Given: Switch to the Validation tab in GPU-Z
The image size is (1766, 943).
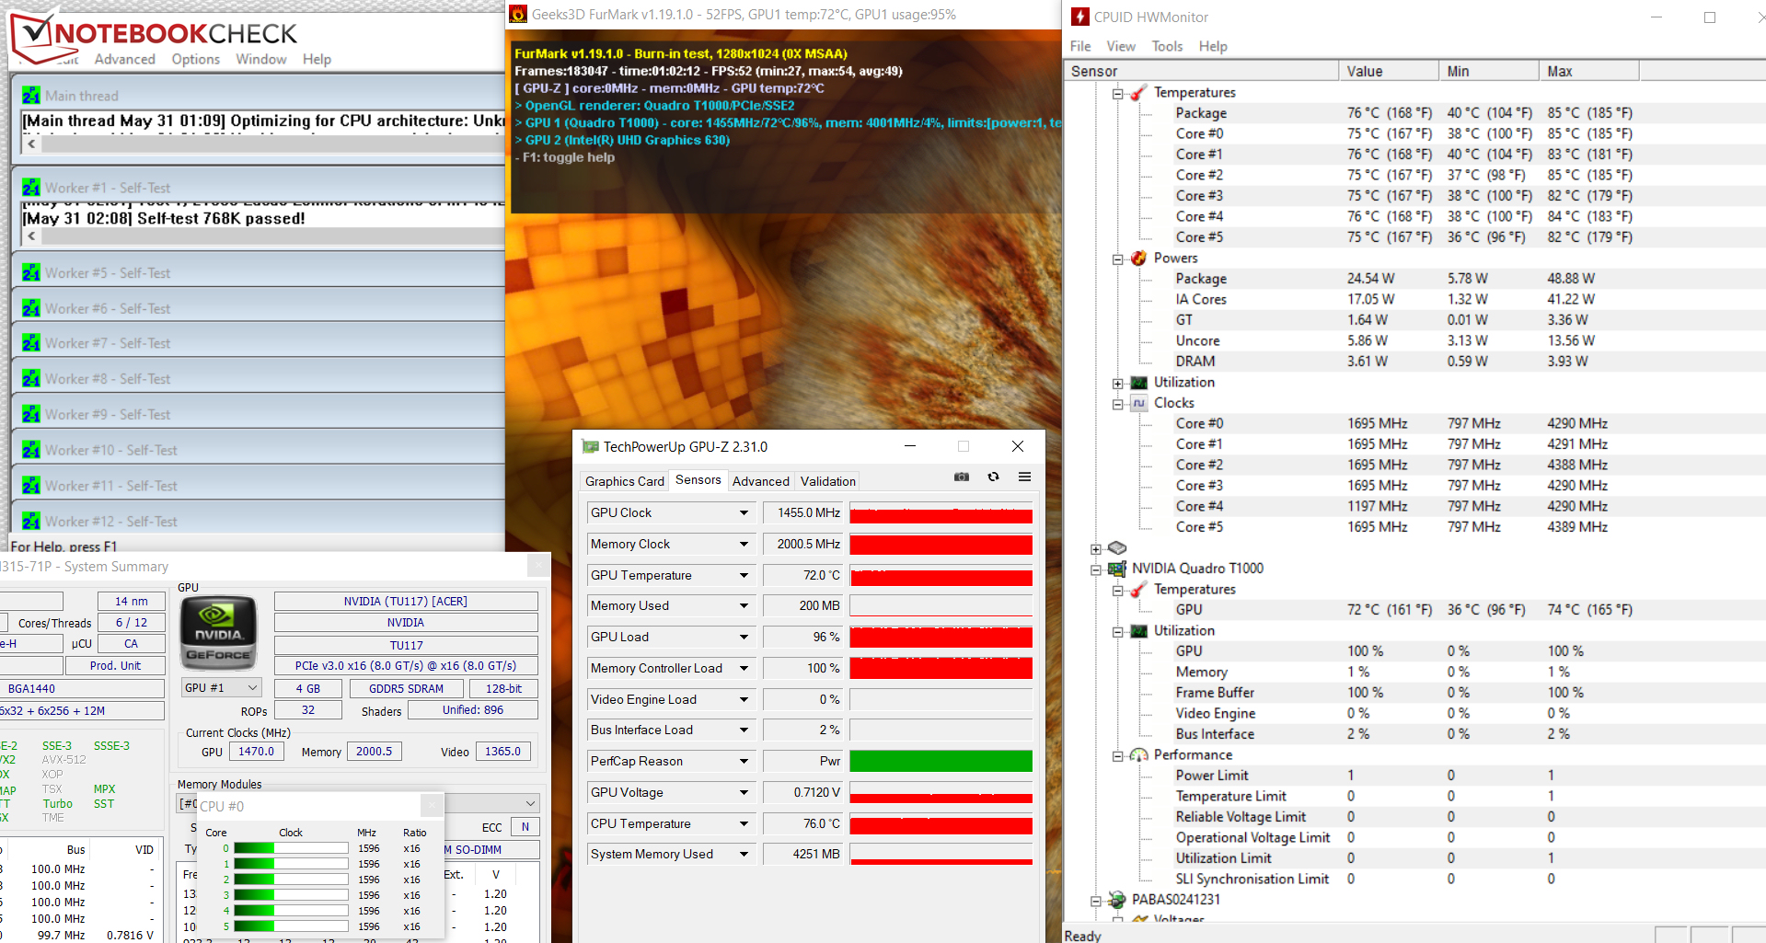Looking at the screenshot, I should 828,481.
